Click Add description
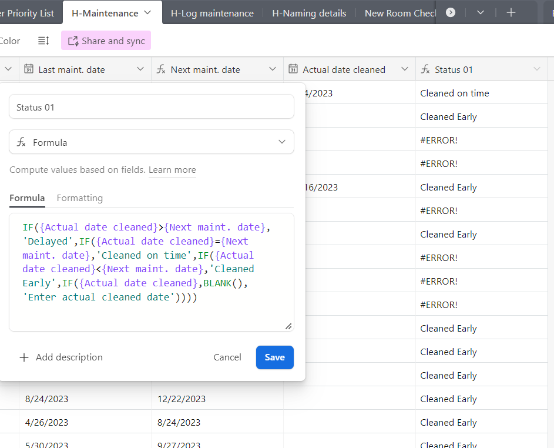 click(61, 357)
